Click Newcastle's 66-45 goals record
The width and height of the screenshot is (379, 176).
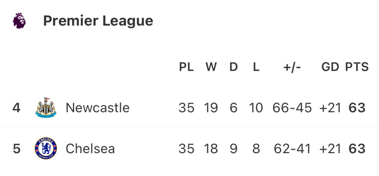click(292, 108)
